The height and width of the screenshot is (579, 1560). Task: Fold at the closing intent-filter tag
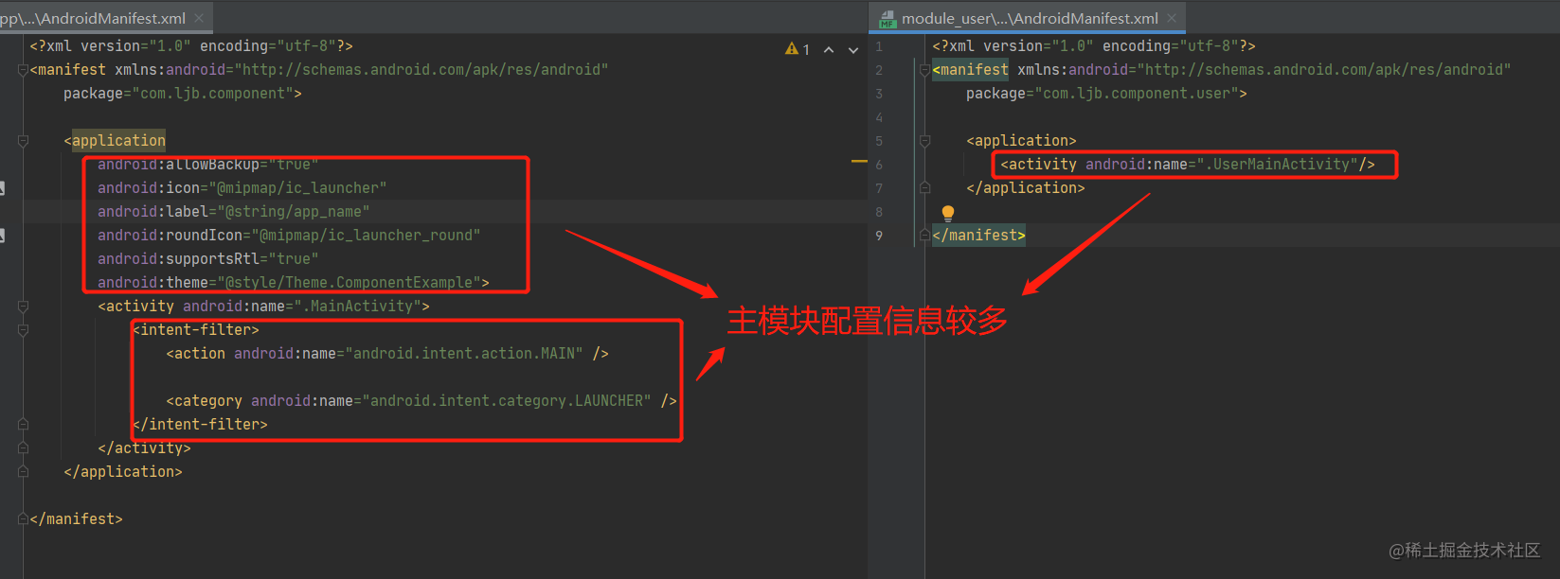(x=23, y=425)
